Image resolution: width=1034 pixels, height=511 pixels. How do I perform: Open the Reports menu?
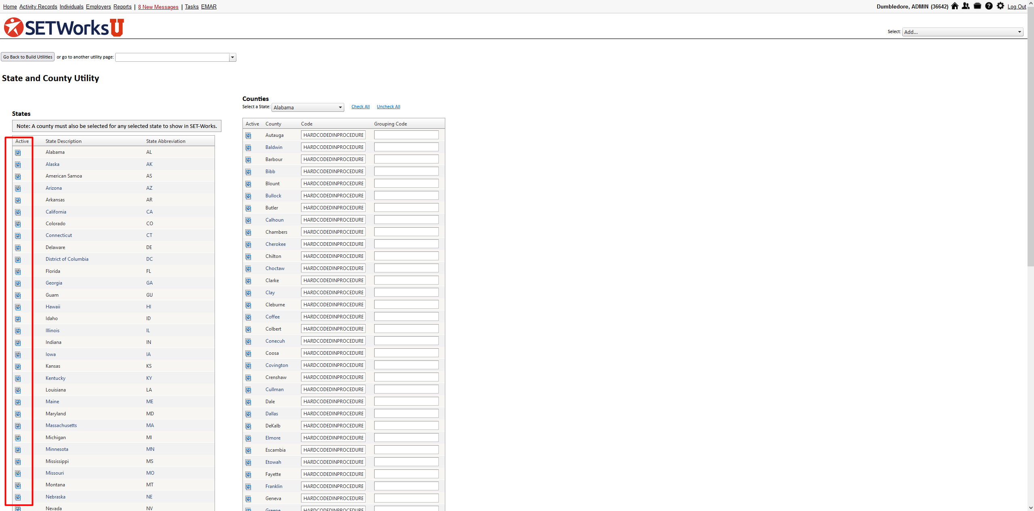click(122, 7)
